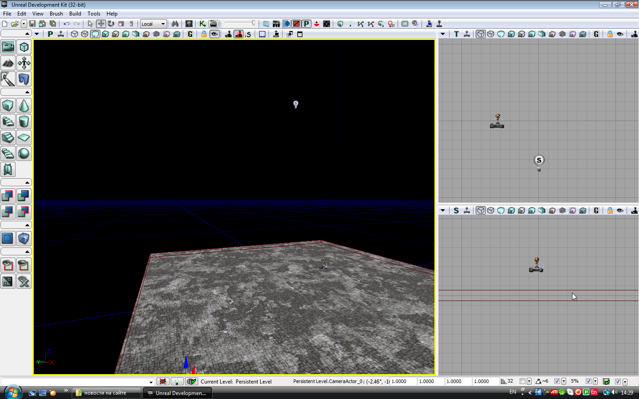The width and height of the screenshot is (639, 399).
Task: Select the Sphere brush builder
Action: (24, 153)
